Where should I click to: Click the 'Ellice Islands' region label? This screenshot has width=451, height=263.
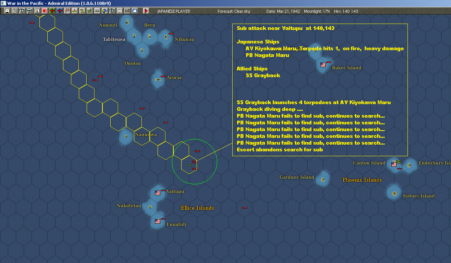click(197, 208)
